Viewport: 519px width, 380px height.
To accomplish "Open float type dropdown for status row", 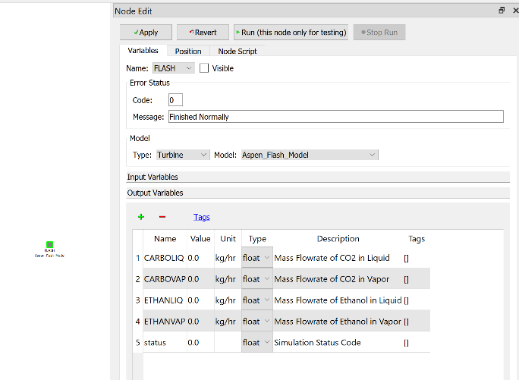I will (x=257, y=343).
